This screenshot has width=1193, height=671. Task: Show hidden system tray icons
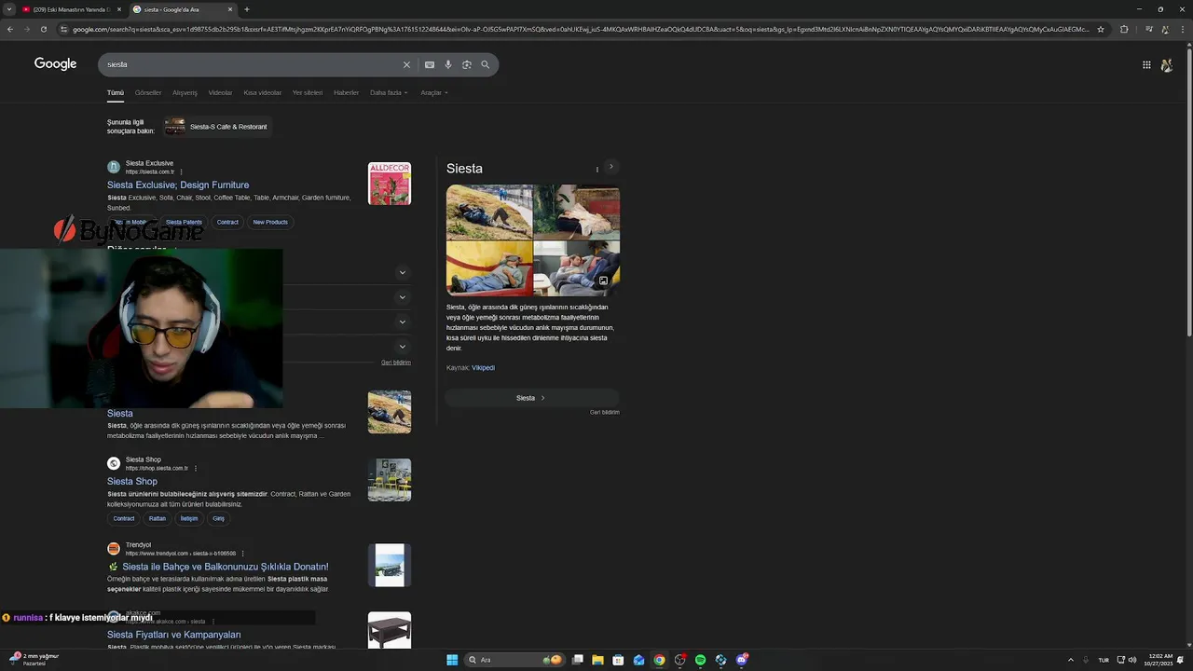pyautogui.click(x=1070, y=660)
